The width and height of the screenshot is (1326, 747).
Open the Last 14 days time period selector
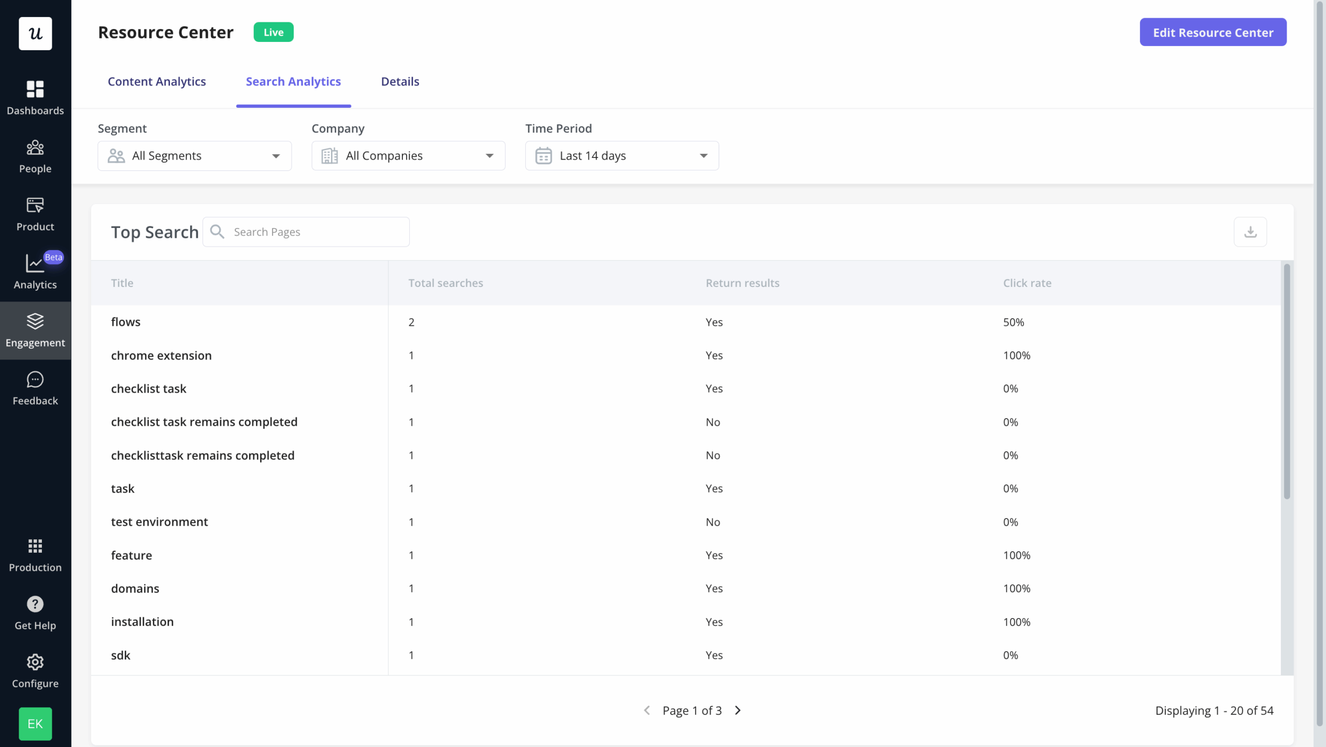pos(621,155)
